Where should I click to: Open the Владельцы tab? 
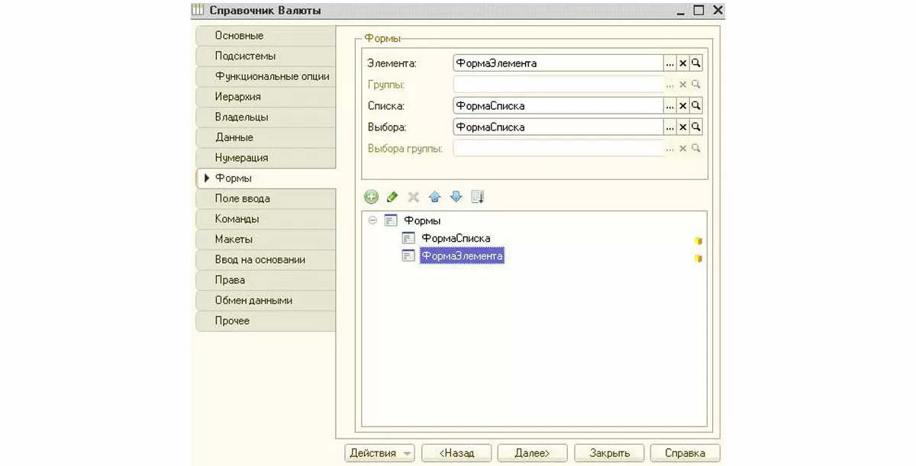click(266, 117)
